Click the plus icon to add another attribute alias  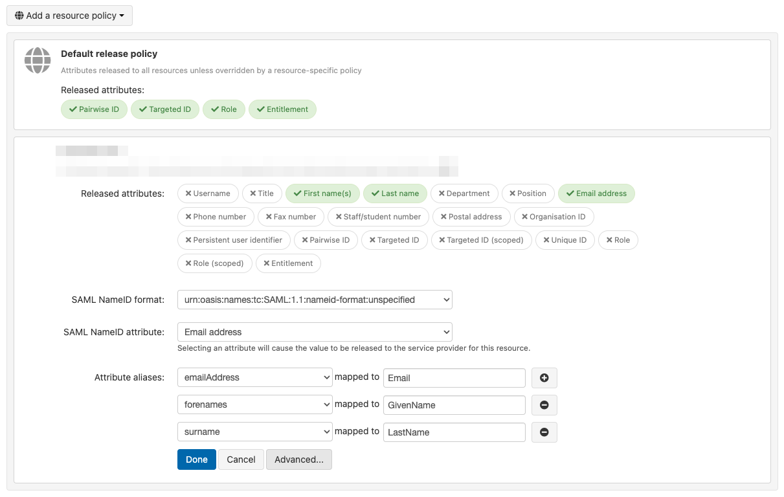pyautogui.click(x=544, y=377)
